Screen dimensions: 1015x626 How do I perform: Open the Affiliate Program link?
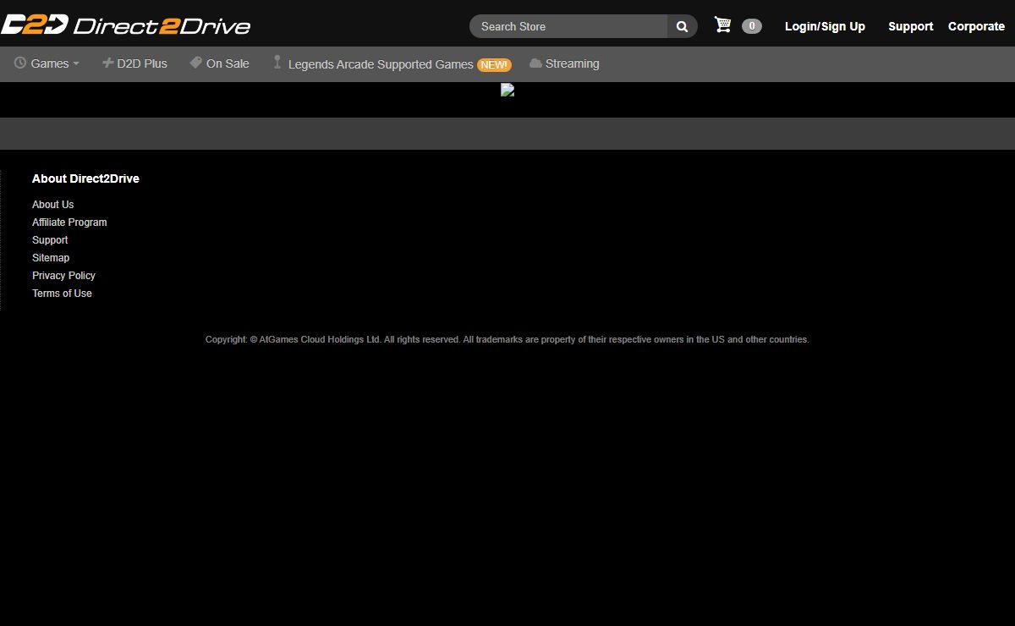click(x=69, y=222)
